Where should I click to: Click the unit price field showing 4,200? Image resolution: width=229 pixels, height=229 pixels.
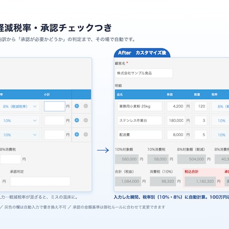[176, 106]
